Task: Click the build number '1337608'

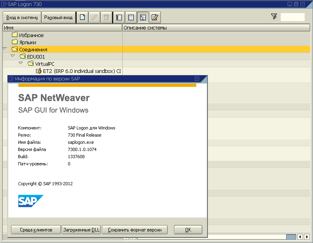Action: point(76,157)
